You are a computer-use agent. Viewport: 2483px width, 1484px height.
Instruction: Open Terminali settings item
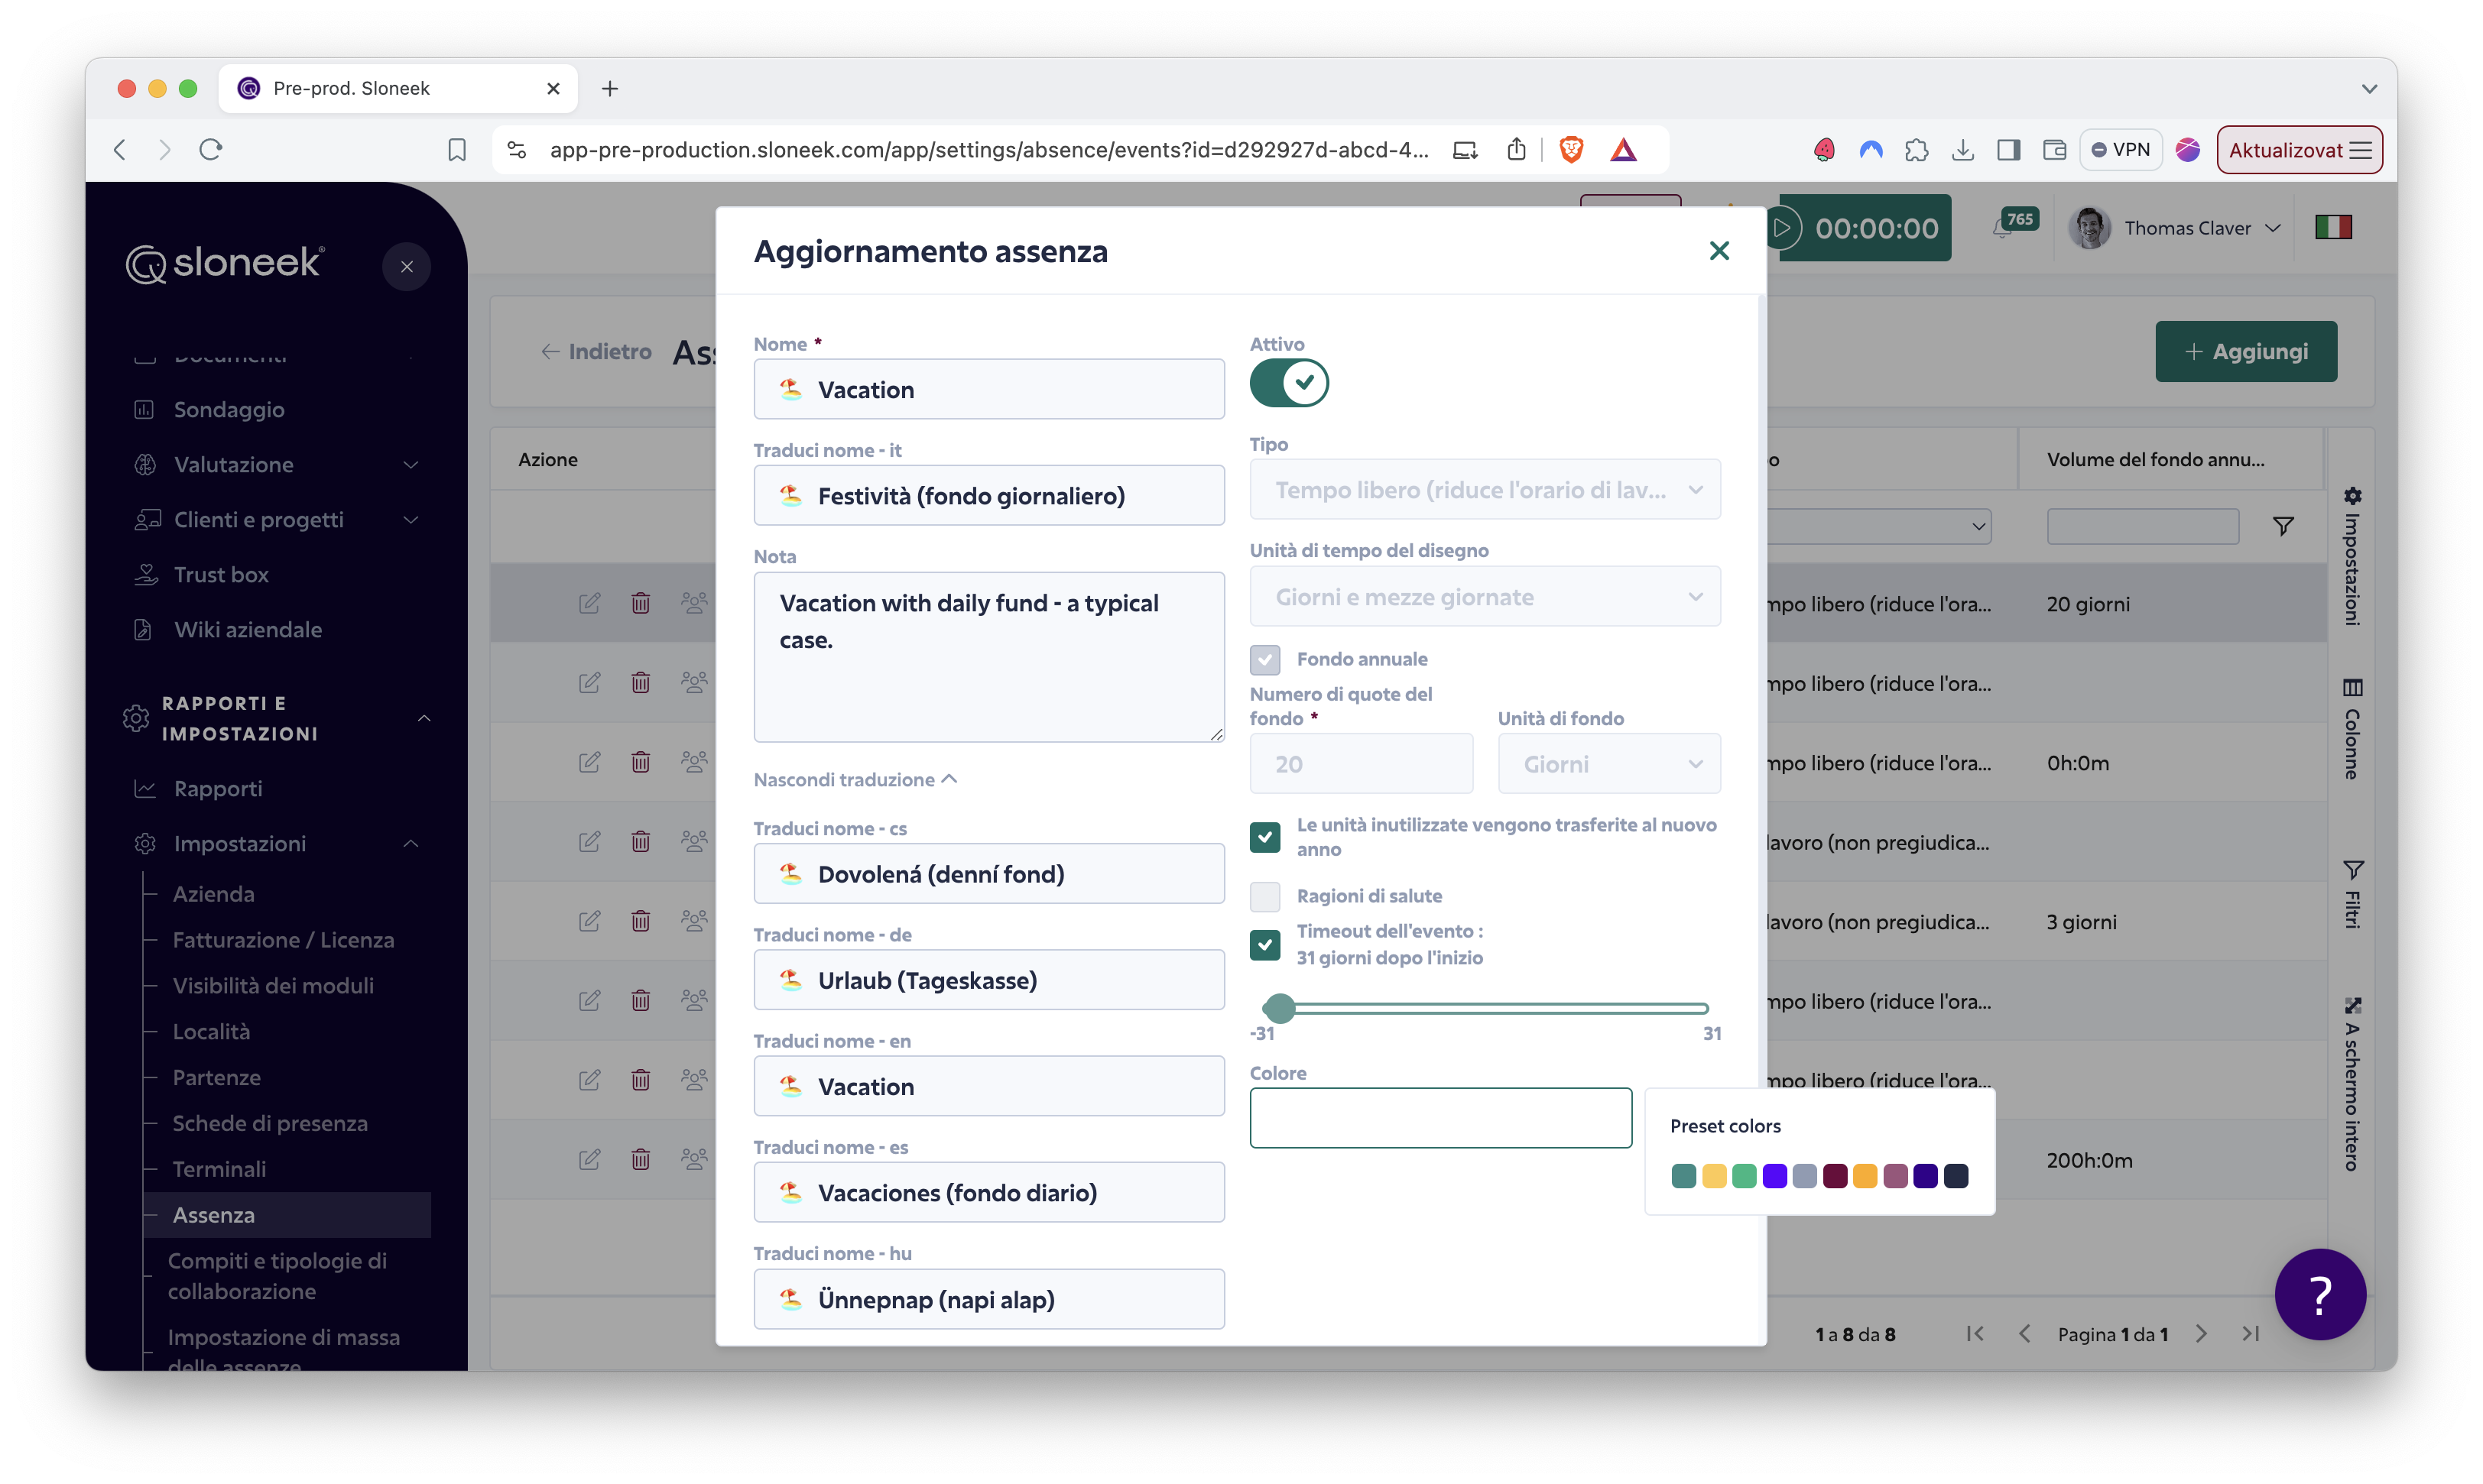tap(219, 1169)
